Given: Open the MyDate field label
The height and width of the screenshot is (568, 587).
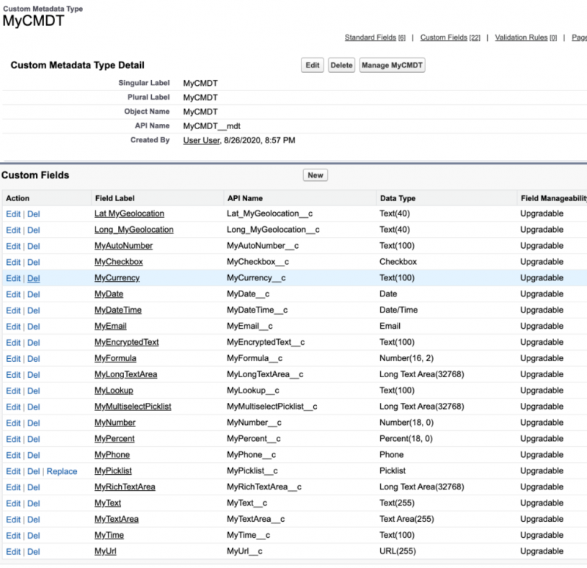Looking at the screenshot, I should click(x=109, y=294).
